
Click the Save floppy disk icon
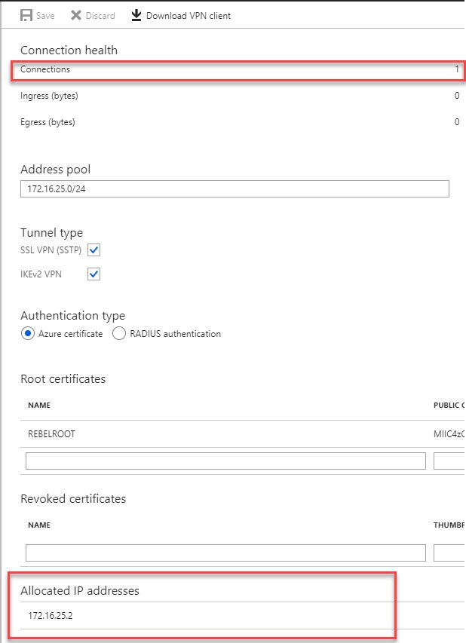pyautogui.click(x=26, y=15)
